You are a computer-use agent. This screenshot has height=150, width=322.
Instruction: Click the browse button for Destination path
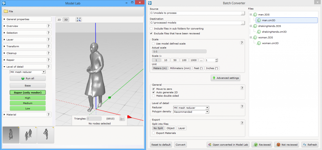242,23
